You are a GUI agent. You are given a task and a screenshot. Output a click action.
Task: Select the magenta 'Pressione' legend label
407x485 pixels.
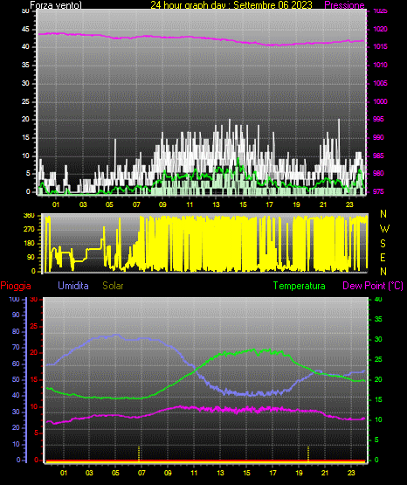(x=344, y=5)
